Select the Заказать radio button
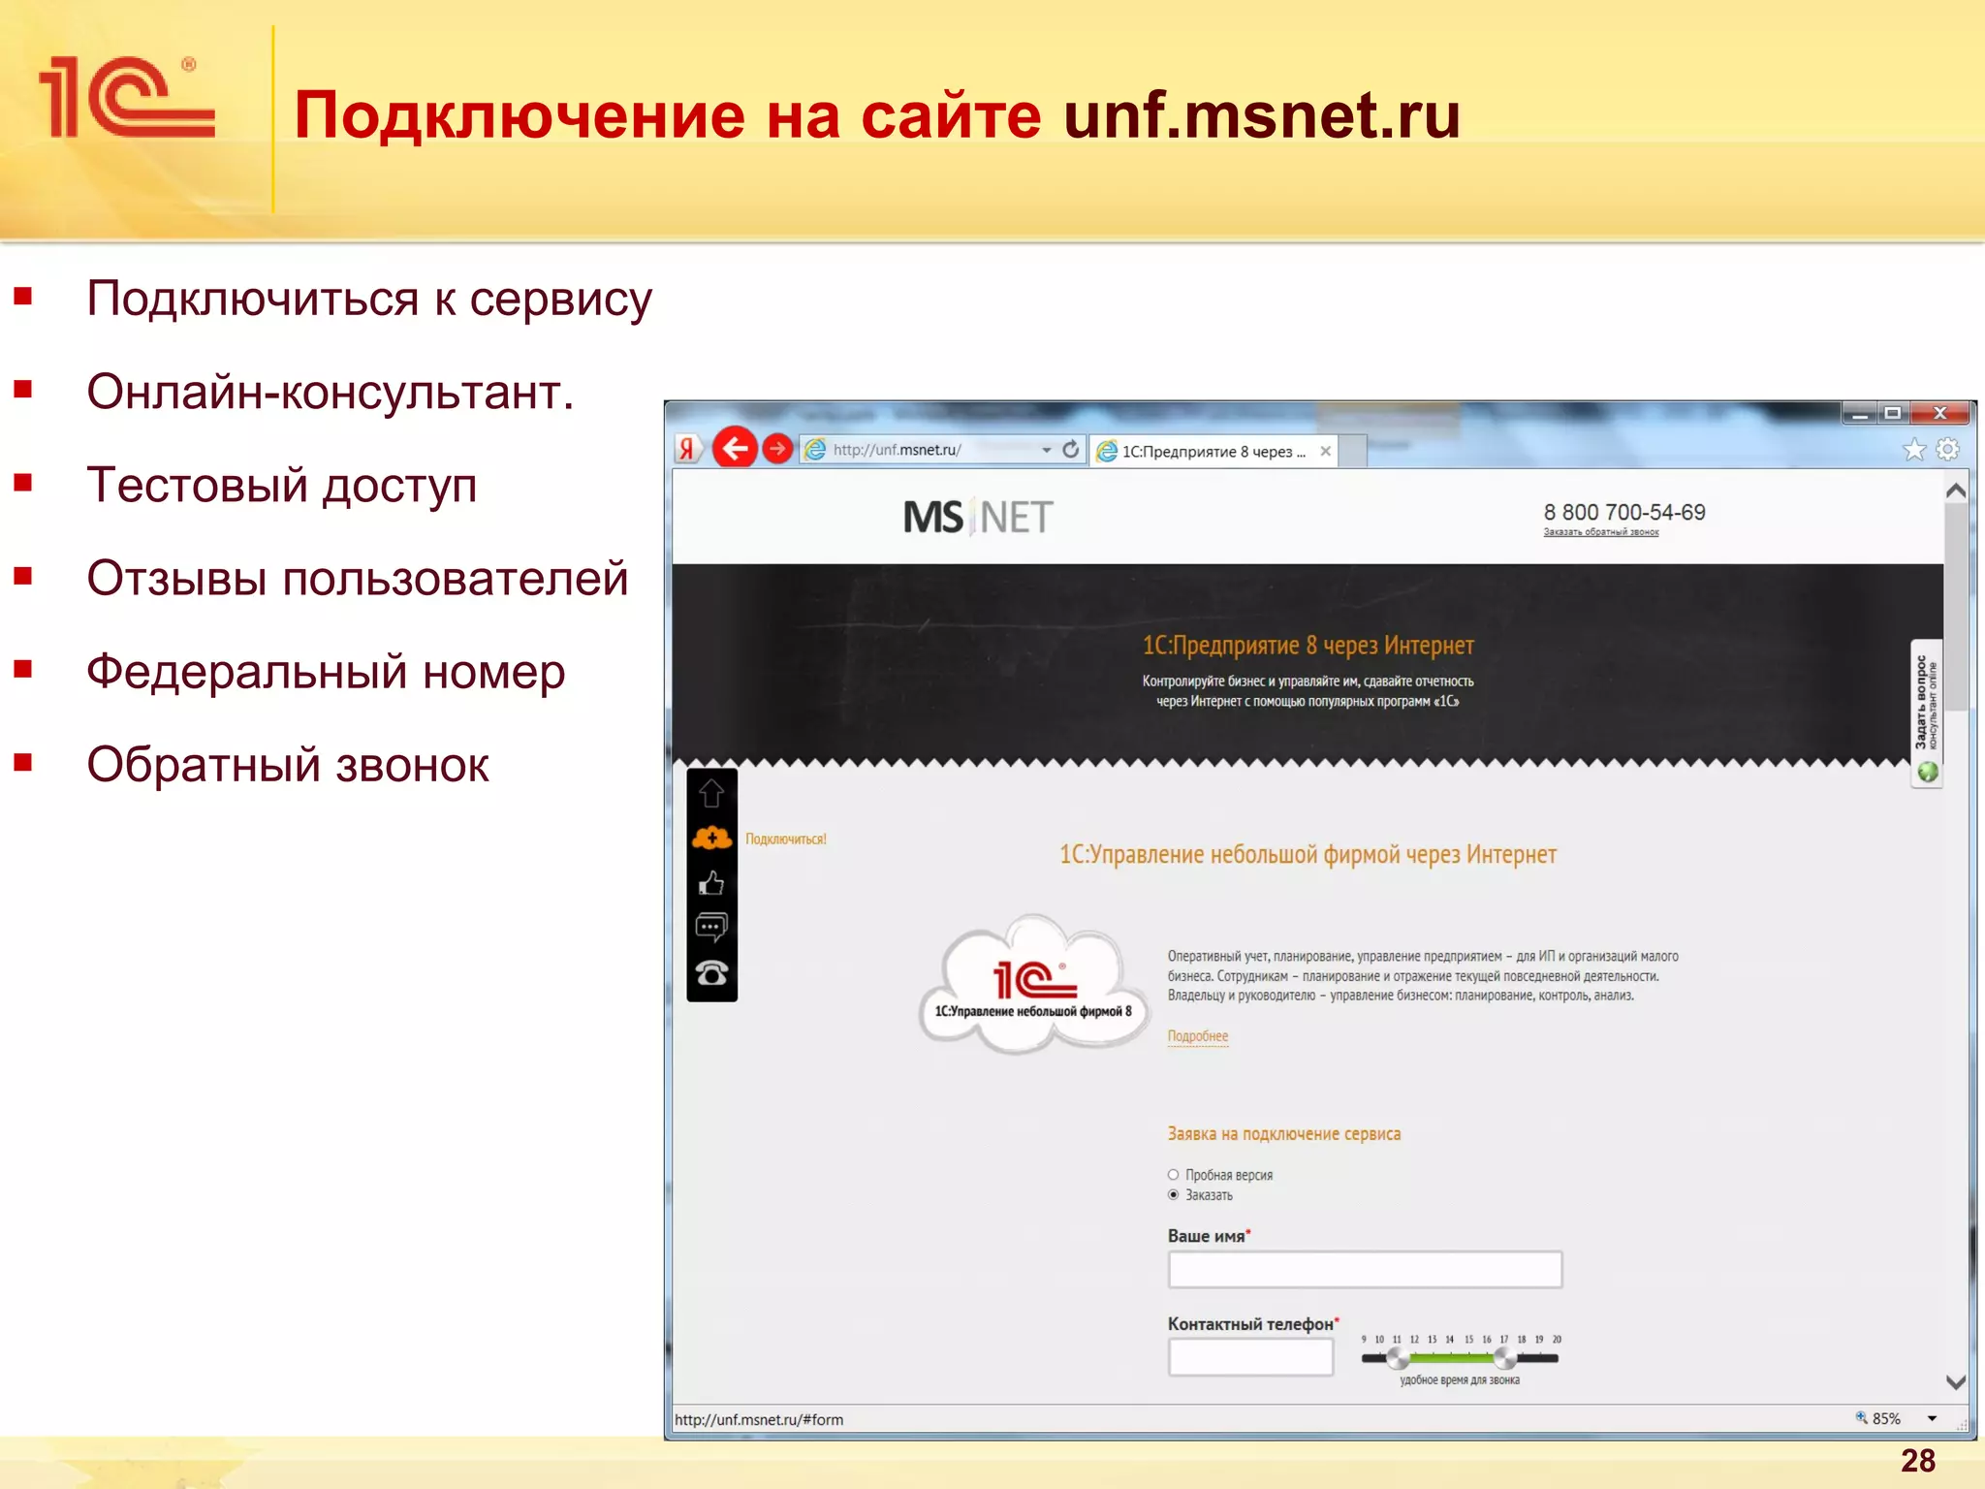 pos(1173,1195)
